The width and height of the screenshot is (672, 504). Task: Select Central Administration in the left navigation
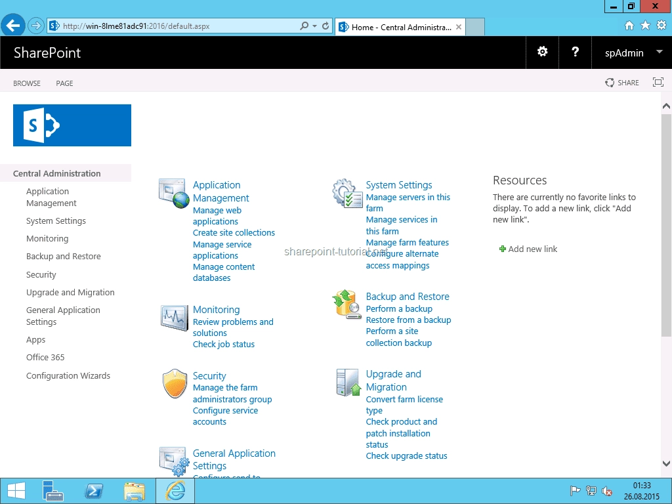[56, 173]
